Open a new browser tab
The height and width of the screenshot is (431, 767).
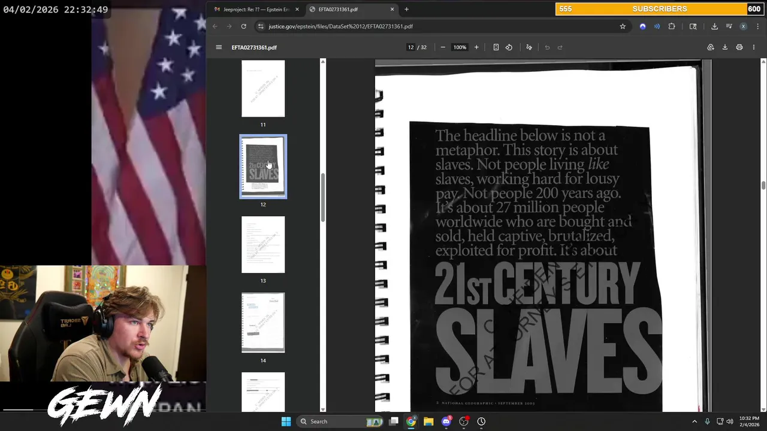click(406, 9)
